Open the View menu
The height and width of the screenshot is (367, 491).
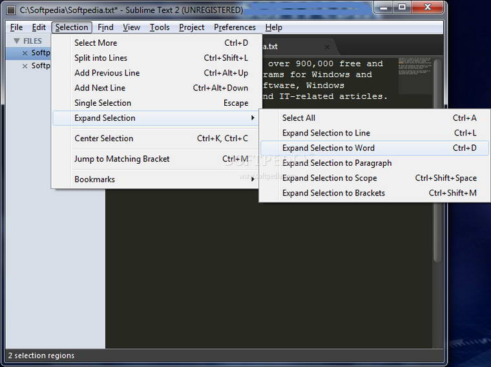(x=131, y=28)
